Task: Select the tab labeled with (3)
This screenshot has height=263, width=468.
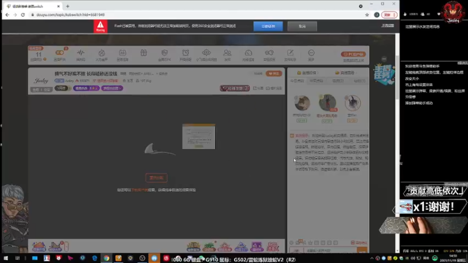Action: (x=338, y=81)
